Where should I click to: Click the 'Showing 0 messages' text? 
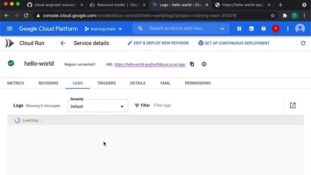pyautogui.click(x=43, y=106)
